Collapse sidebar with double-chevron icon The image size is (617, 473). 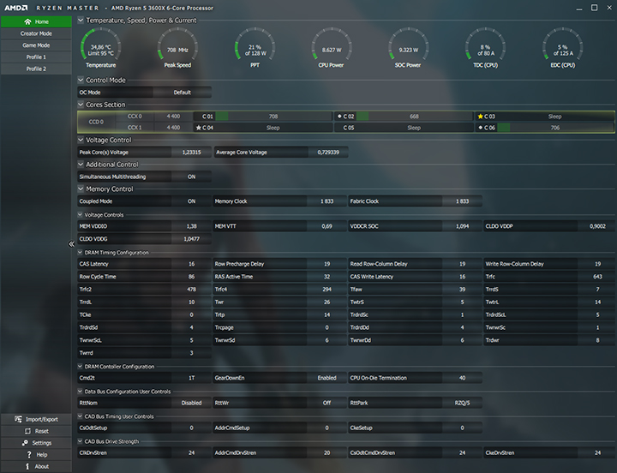click(x=71, y=244)
